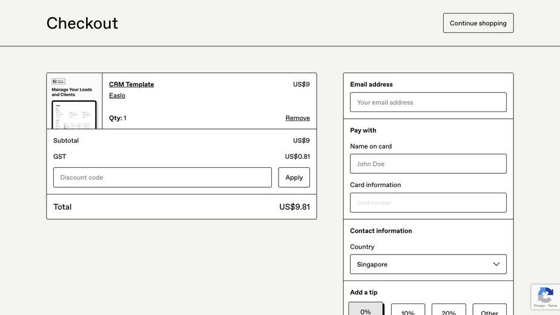This screenshot has height=315, width=560.
Task: Click the Card number input field
Action: point(428,203)
